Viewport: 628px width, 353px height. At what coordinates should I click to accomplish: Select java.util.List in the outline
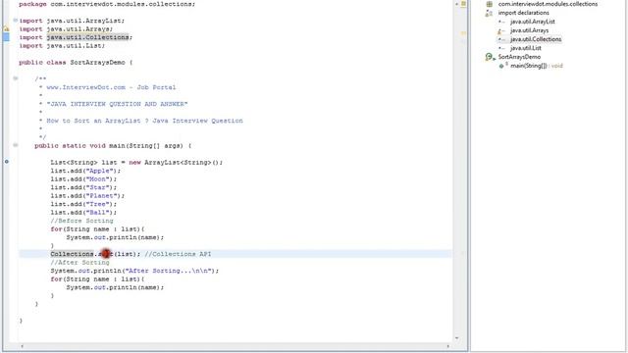(526, 48)
